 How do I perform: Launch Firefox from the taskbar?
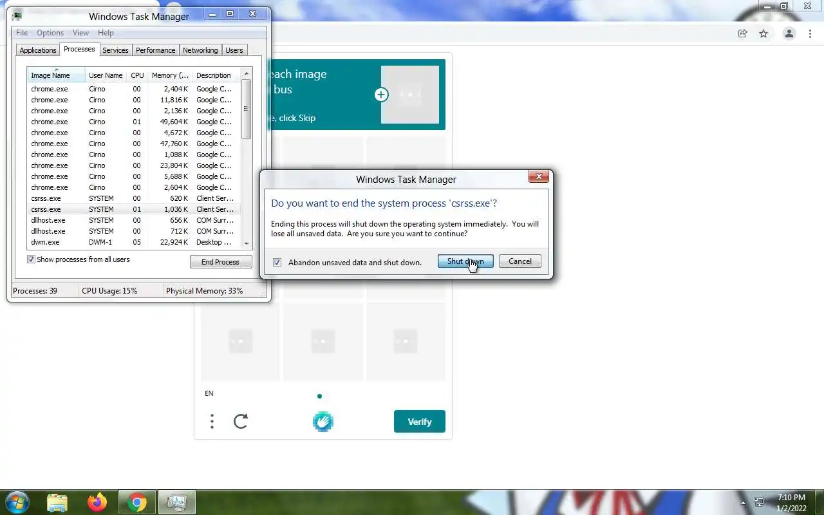[x=97, y=502]
